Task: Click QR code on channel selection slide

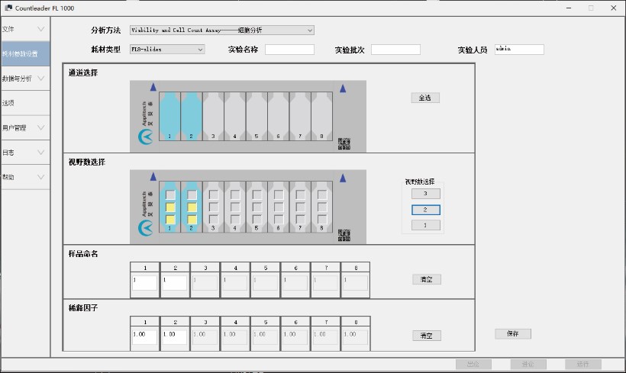Action: click(344, 143)
